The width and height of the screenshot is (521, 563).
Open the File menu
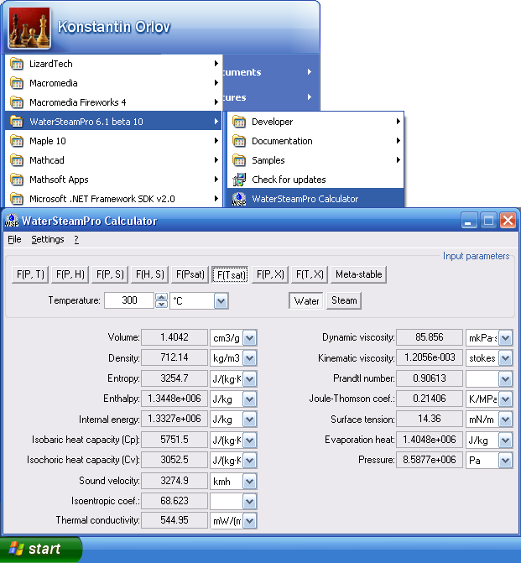14,239
